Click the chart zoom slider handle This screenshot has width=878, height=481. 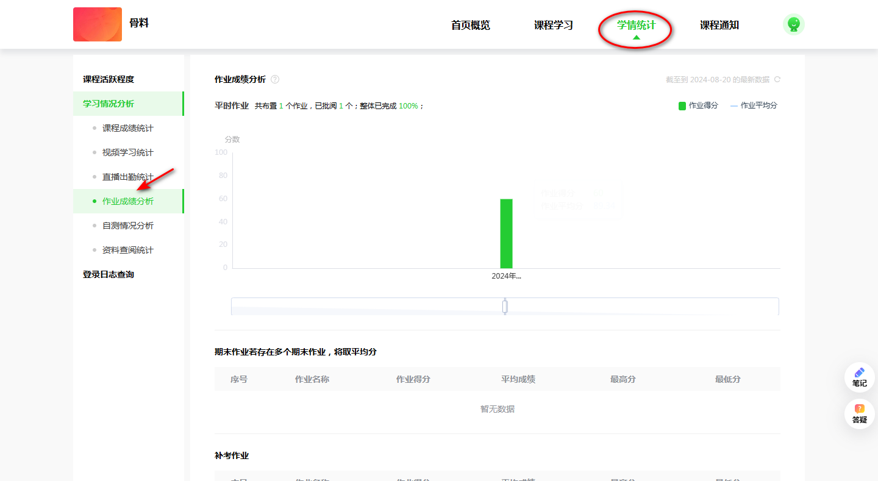505,306
